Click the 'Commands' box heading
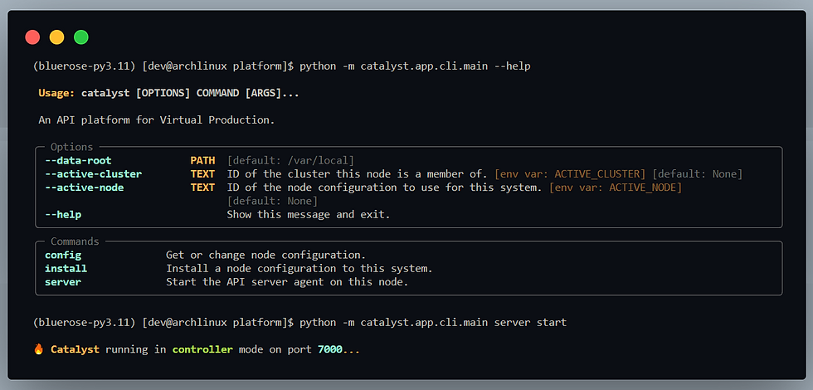 pyautogui.click(x=75, y=241)
